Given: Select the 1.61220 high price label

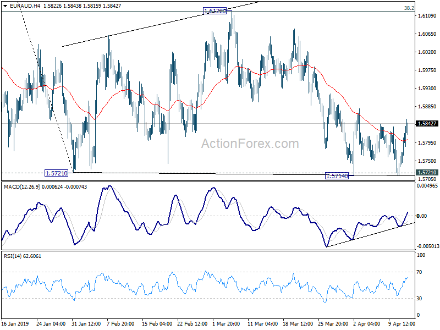Looking at the screenshot, I should 215,11.
